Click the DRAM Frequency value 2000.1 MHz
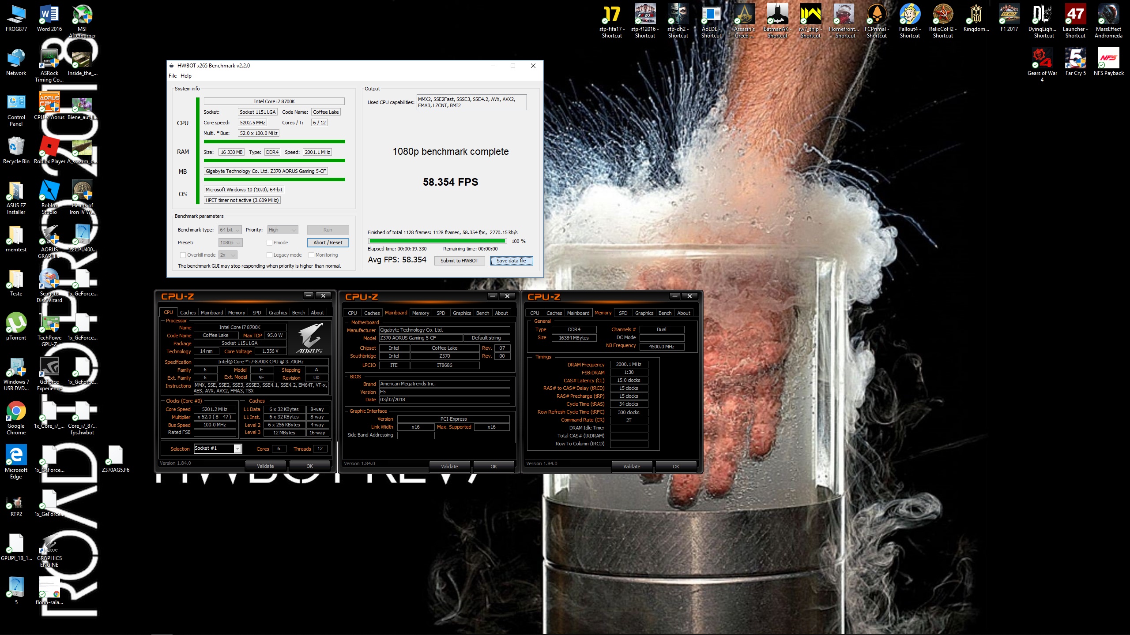The width and height of the screenshot is (1130, 635). [x=629, y=364]
